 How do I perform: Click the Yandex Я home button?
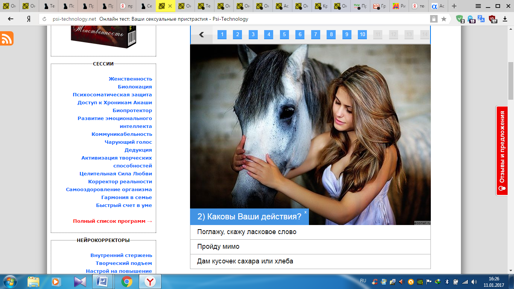(29, 19)
